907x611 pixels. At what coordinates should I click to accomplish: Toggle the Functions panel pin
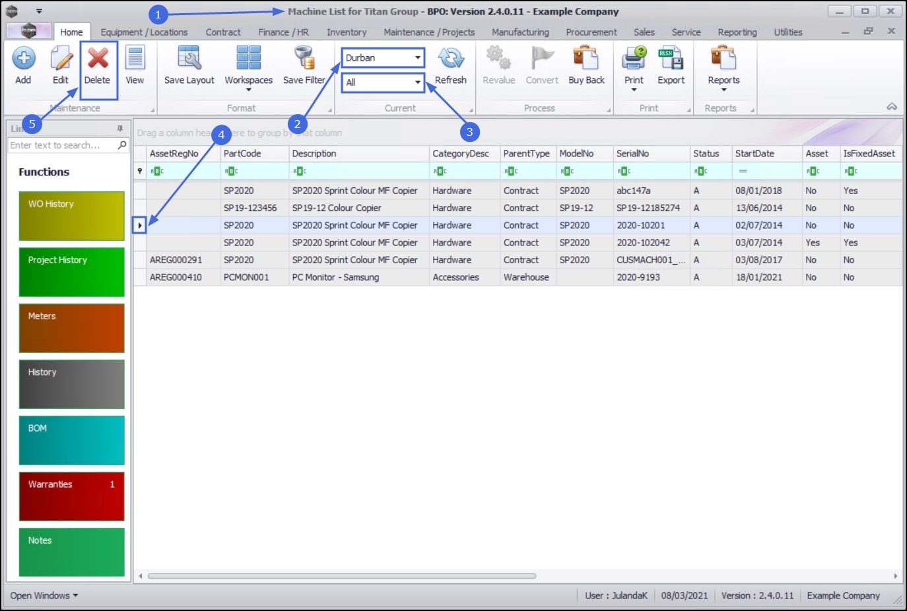[120, 129]
